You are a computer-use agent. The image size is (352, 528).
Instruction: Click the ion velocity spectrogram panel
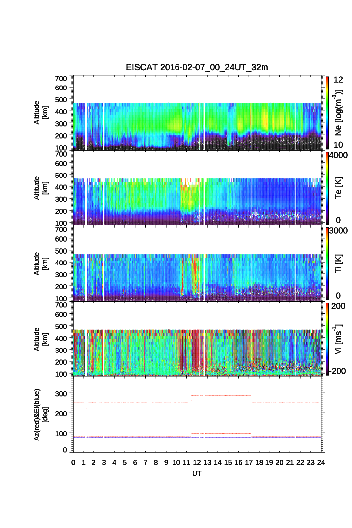(197, 339)
